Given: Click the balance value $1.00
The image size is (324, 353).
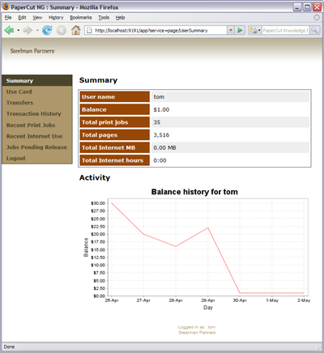Looking at the screenshot, I should click(161, 109).
